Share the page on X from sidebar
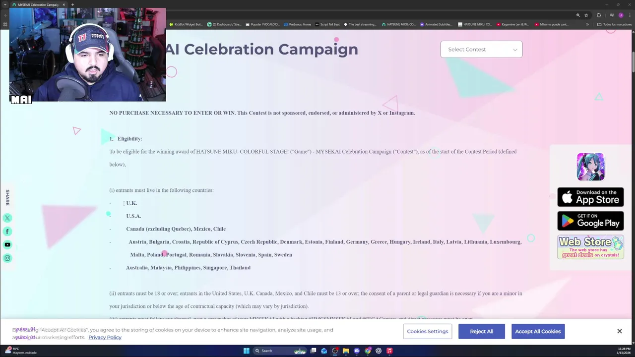The width and height of the screenshot is (635, 357). click(x=7, y=218)
